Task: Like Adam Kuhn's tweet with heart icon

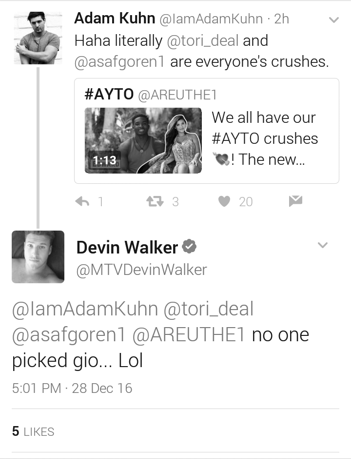Action: (224, 201)
